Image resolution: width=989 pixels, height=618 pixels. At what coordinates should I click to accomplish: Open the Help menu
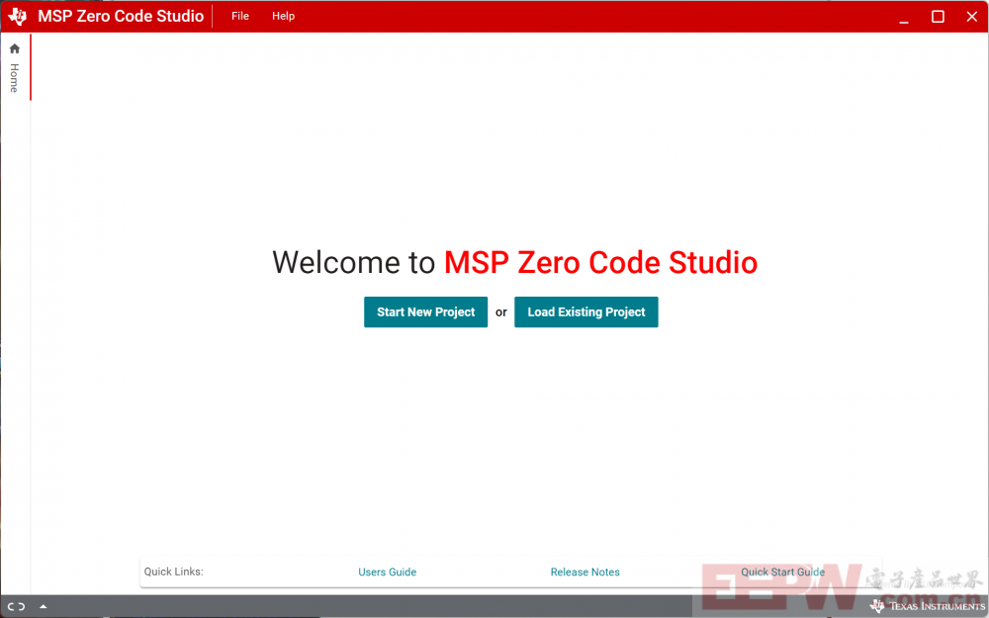tap(283, 17)
